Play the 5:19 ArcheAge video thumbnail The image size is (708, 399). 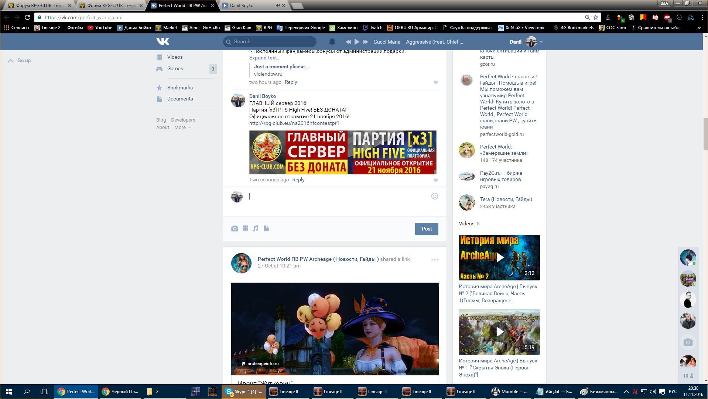(x=499, y=332)
